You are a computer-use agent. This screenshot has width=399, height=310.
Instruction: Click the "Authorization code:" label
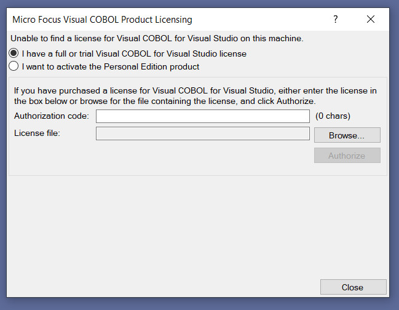point(51,116)
